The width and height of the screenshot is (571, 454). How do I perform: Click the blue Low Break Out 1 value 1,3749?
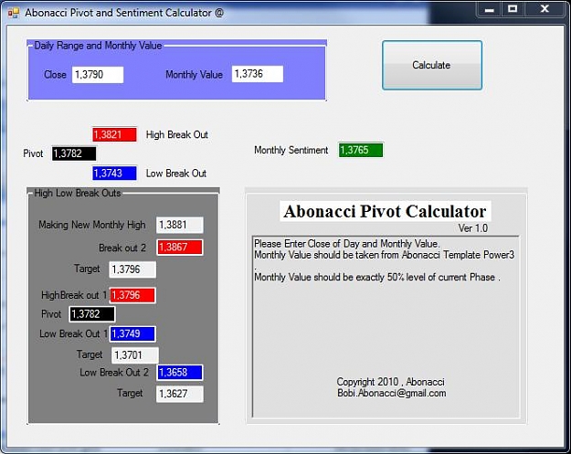132,333
